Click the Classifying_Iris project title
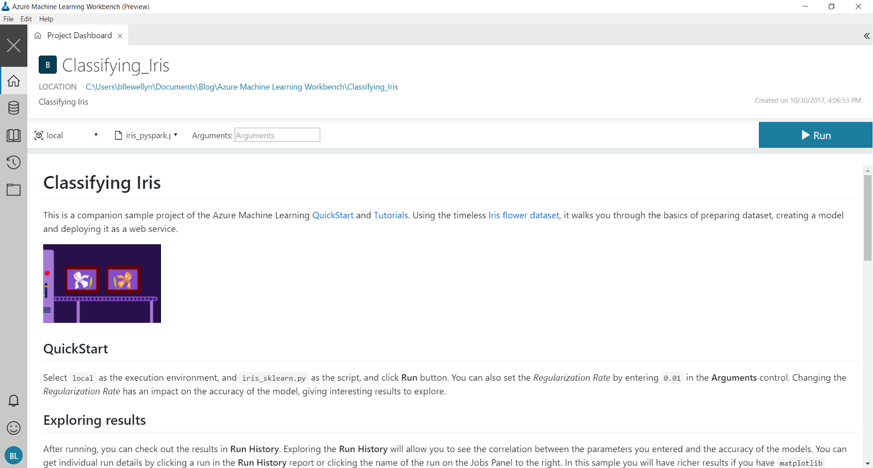This screenshot has height=468, width=873. (116, 65)
